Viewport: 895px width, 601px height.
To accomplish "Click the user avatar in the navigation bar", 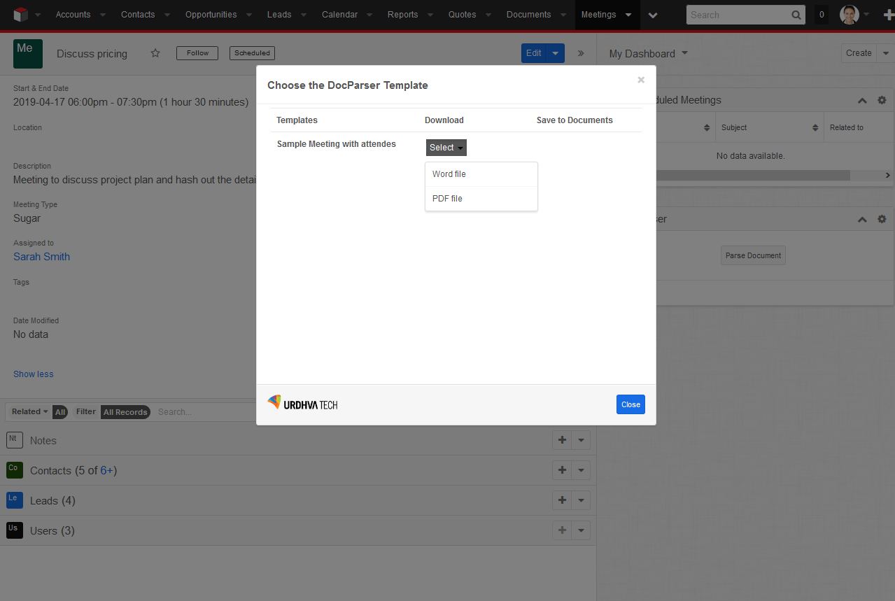I will pyautogui.click(x=848, y=15).
